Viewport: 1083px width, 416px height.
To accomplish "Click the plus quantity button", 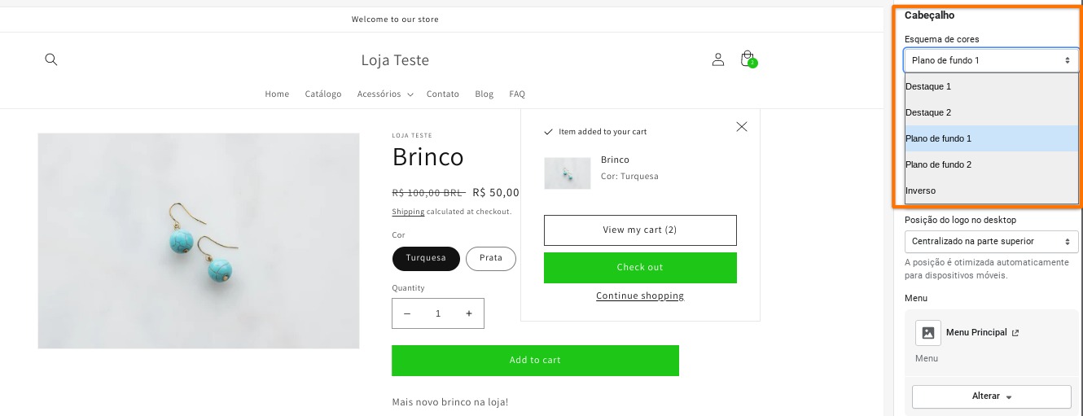I will click(469, 313).
